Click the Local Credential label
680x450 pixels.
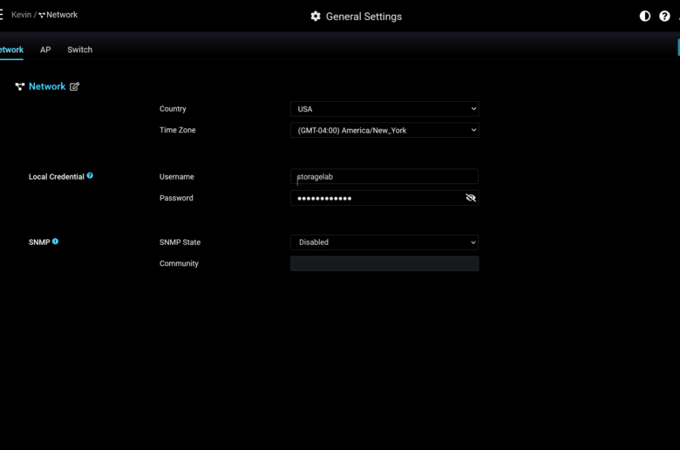pos(57,177)
